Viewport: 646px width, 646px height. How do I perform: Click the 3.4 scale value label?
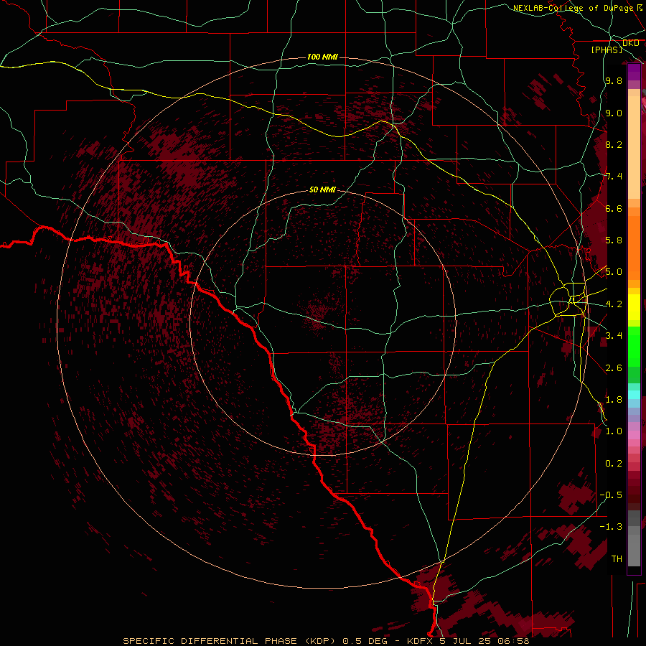tap(614, 336)
